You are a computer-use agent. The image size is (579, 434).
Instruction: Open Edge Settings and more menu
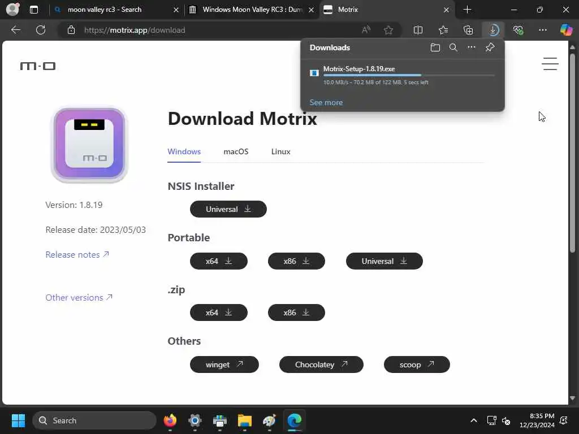(x=542, y=30)
